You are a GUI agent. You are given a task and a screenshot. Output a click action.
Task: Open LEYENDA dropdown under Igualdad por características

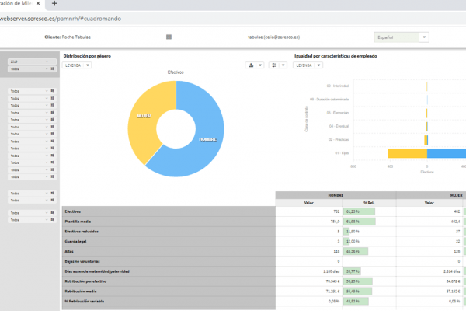(x=309, y=65)
